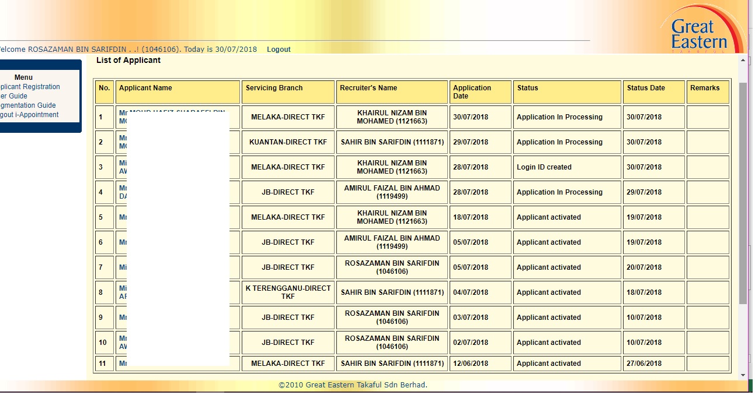Click the scrollbar down arrow
Screen dimensions: 755x395
tap(743, 375)
